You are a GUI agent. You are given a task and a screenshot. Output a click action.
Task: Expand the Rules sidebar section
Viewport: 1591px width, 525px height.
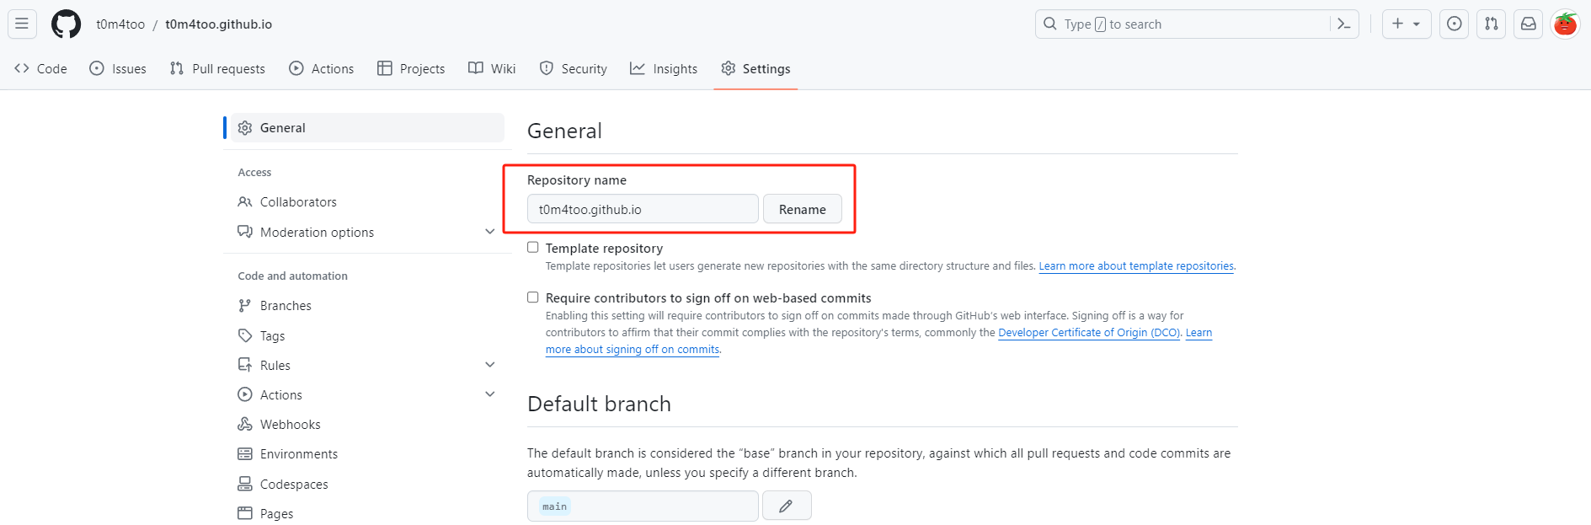point(489,365)
